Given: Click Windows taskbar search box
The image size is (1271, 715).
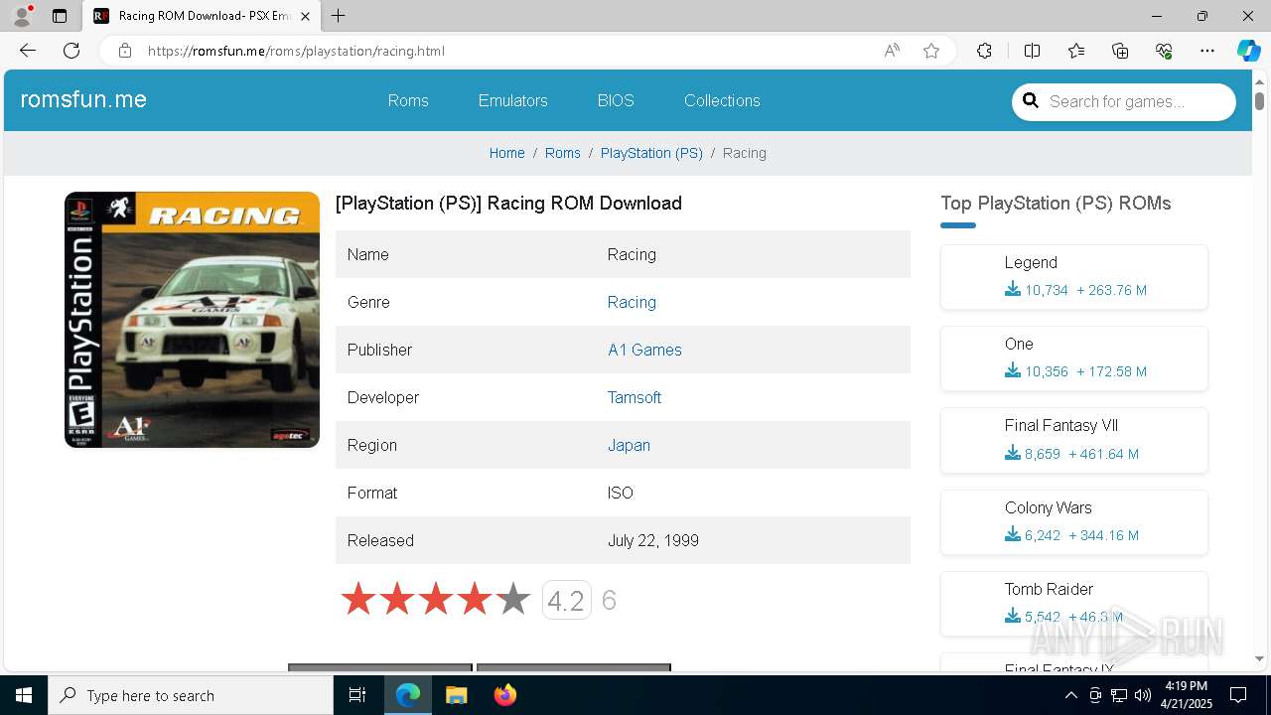Looking at the screenshot, I should tap(191, 695).
